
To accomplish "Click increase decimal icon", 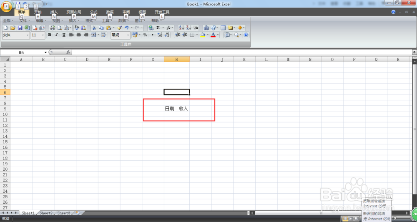I will click(x=160, y=35).
